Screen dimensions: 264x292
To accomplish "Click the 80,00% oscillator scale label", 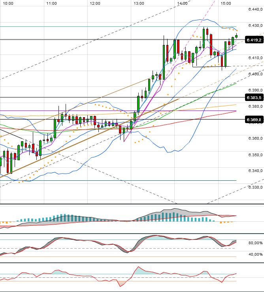I will [255, 243].
